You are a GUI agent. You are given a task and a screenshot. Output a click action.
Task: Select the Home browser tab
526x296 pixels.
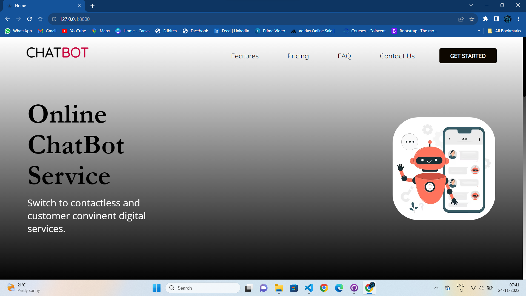point(44,6)
